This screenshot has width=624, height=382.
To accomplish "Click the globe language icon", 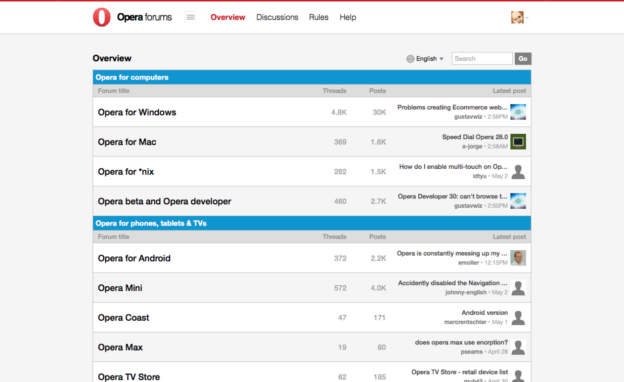I will click(x=410, y=59).
